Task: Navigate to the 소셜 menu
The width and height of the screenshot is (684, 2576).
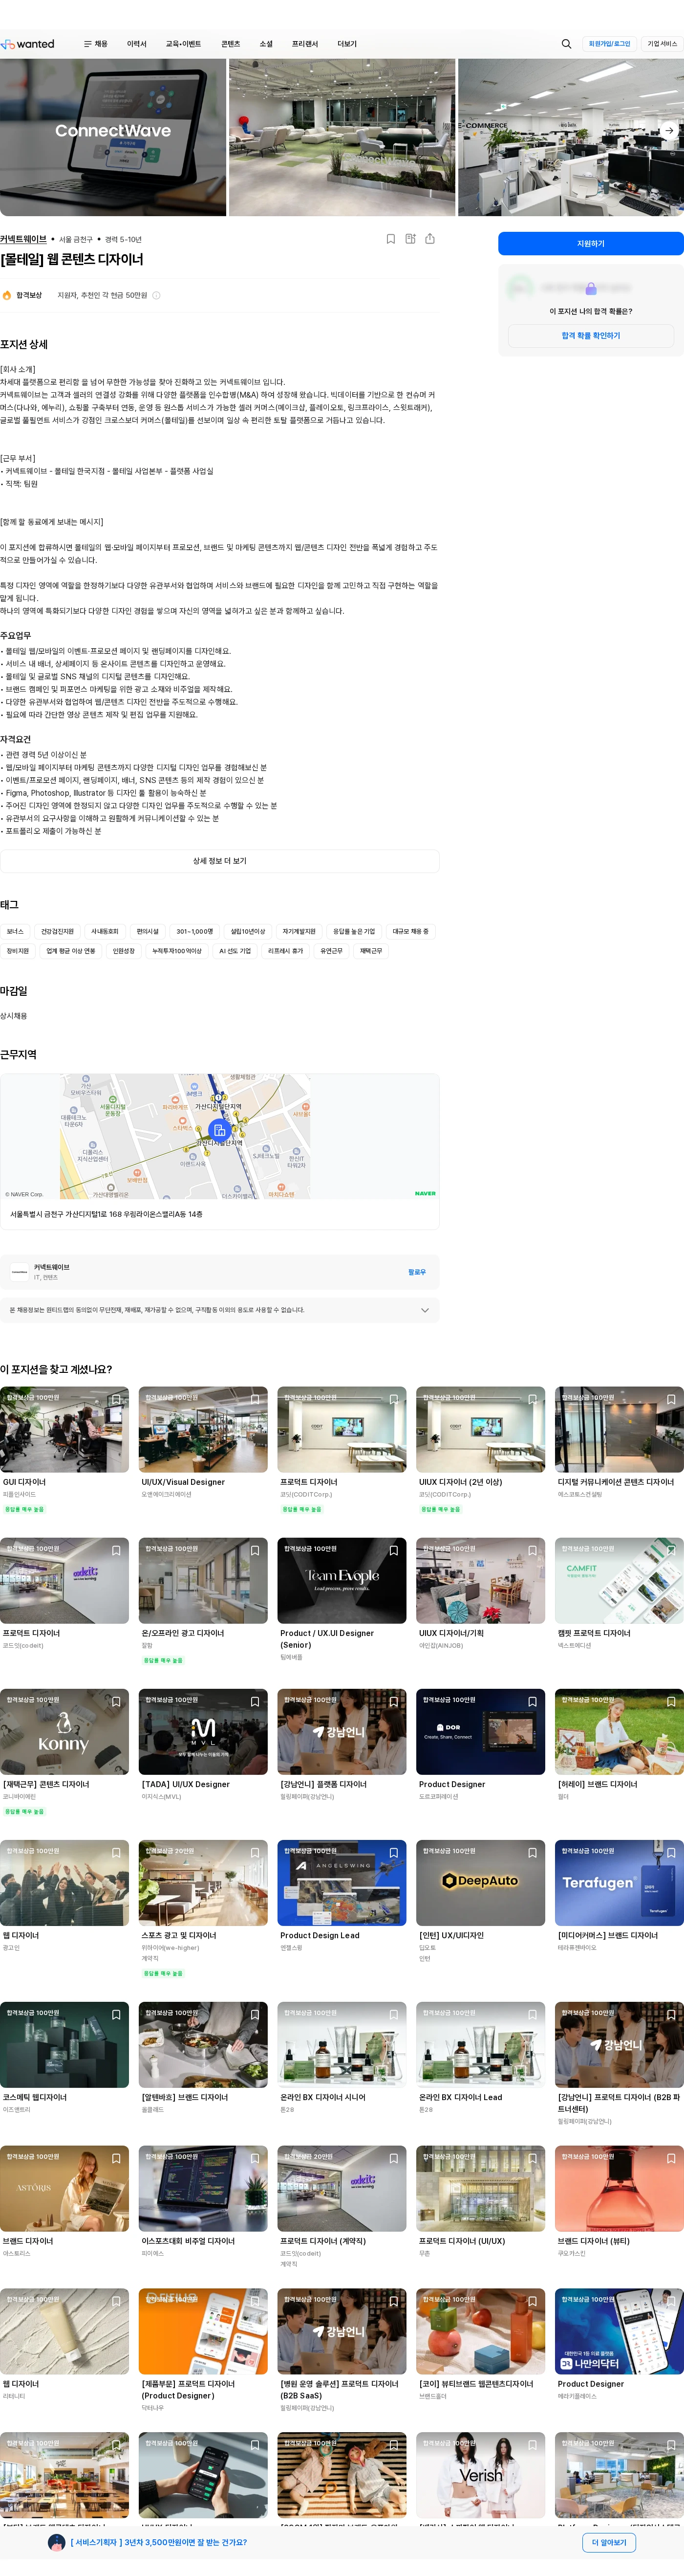Action: point(266,44)
